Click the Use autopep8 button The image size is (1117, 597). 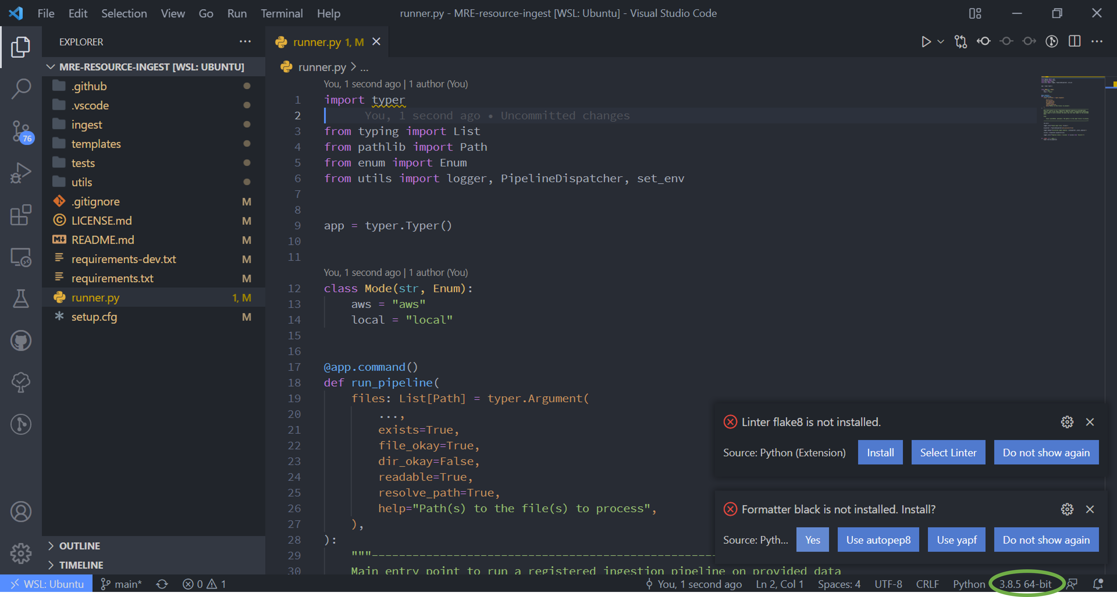pos(878,540)
